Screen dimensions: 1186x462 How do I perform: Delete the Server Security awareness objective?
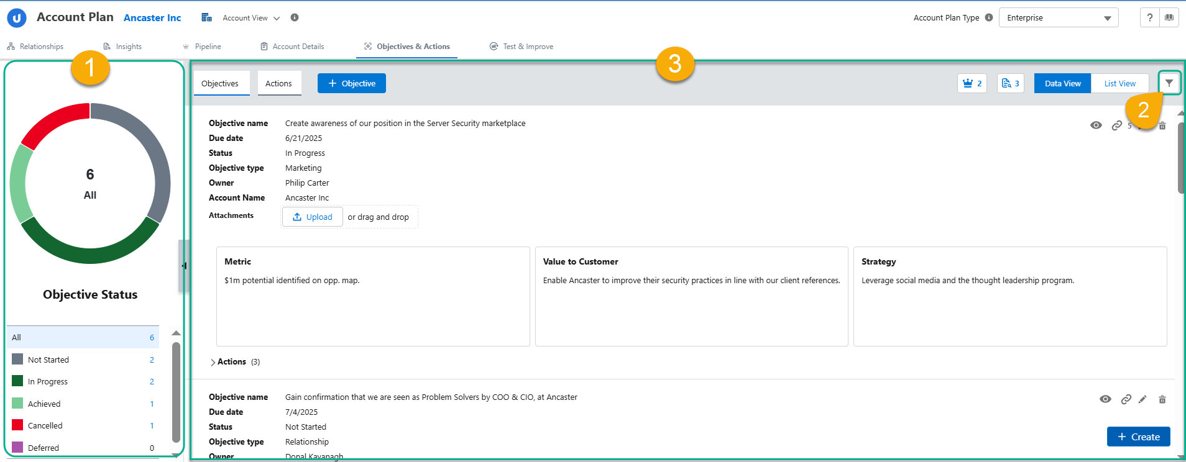(x=1162, y=126)
